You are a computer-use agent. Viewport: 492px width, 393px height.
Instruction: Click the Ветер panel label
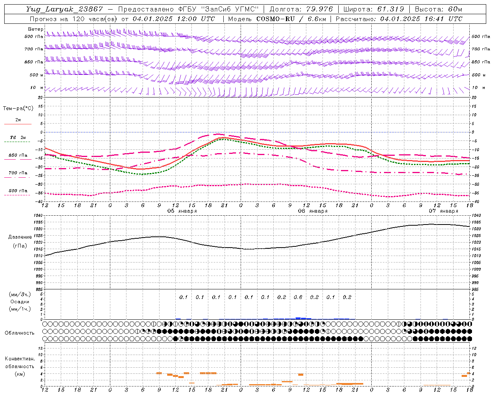coord(35,29)
